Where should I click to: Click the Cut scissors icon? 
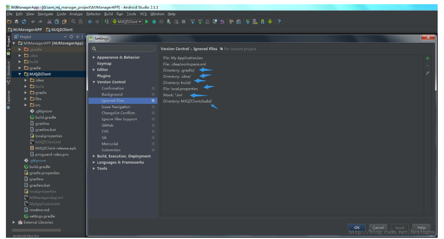50,22
